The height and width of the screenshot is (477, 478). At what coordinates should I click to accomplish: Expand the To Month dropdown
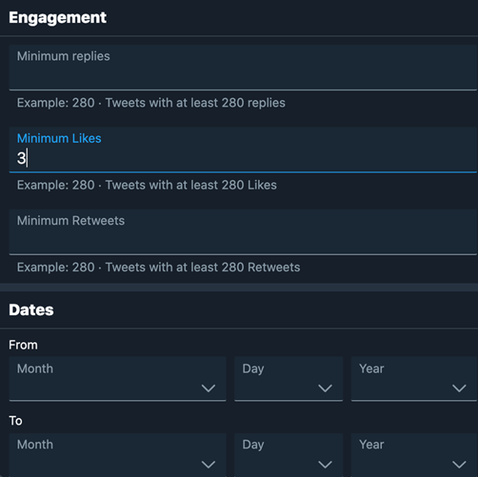point(117,455)
